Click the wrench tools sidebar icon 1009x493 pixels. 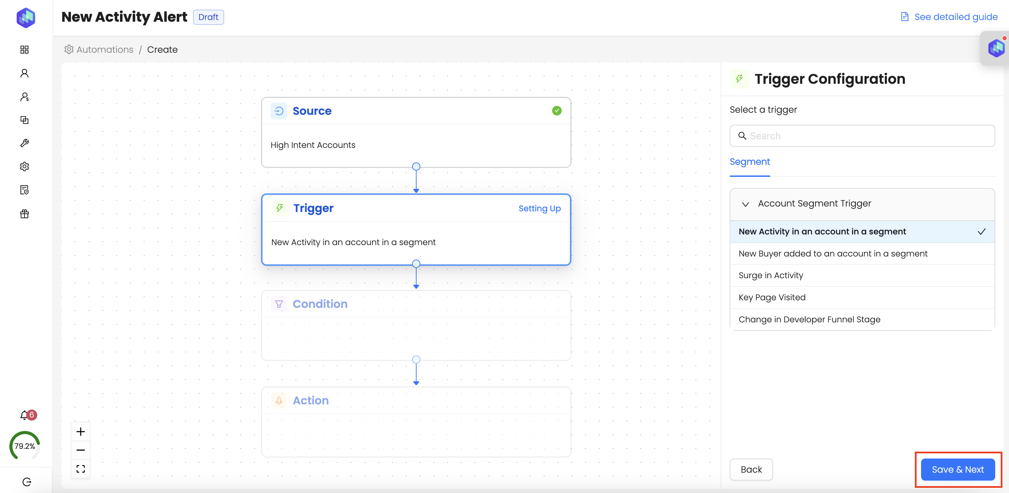click(x=24, y=143)
